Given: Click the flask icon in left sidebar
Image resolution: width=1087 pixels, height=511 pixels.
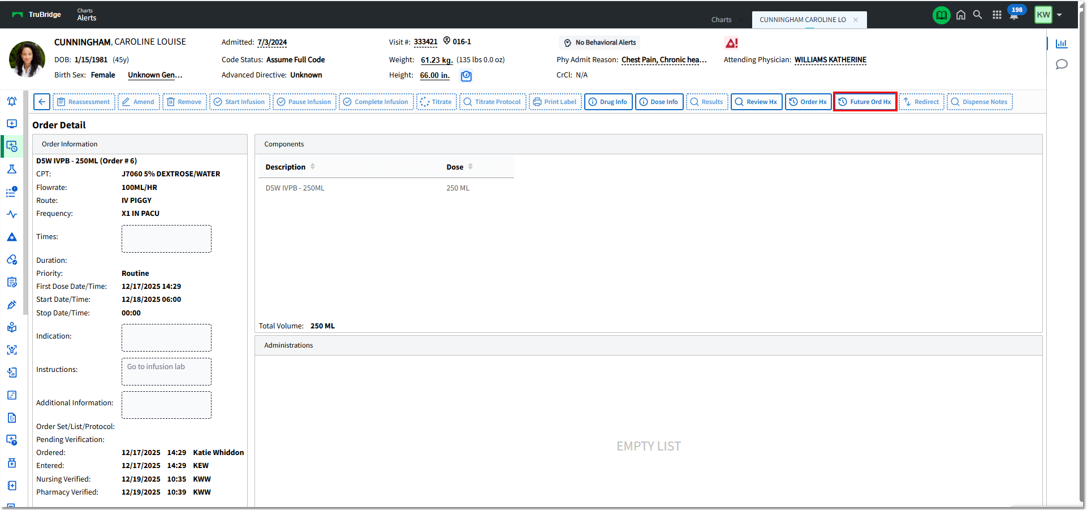Looking at the screenshot, I should pos(12,169).
